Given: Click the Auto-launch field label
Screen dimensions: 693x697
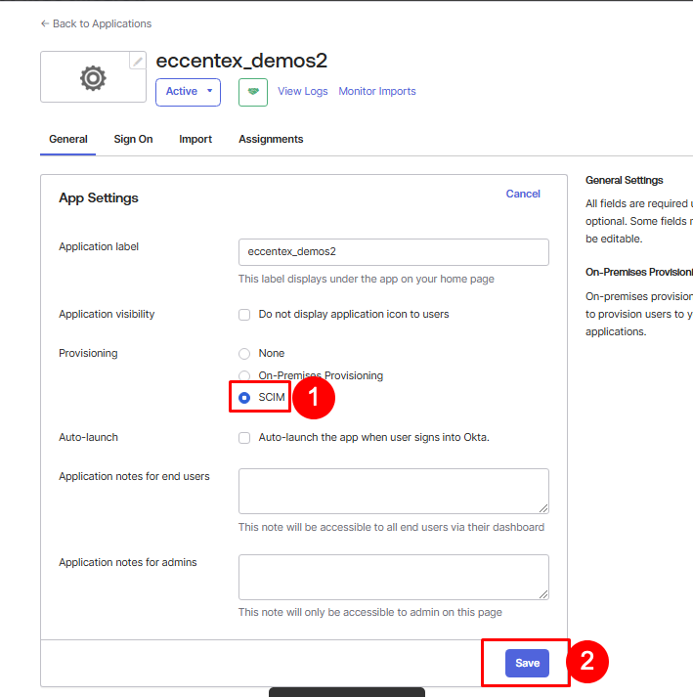Looking at the screenshot, I should [89, 437].
